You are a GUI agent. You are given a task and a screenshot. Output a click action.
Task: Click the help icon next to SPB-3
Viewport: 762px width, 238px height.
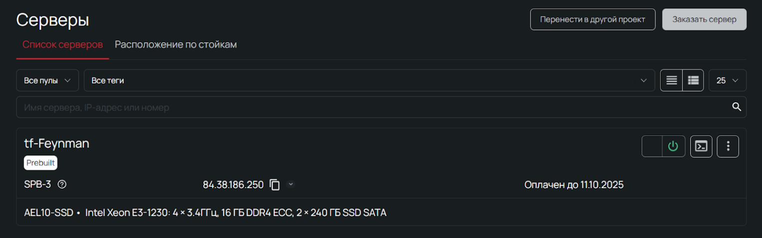point(62,184)
